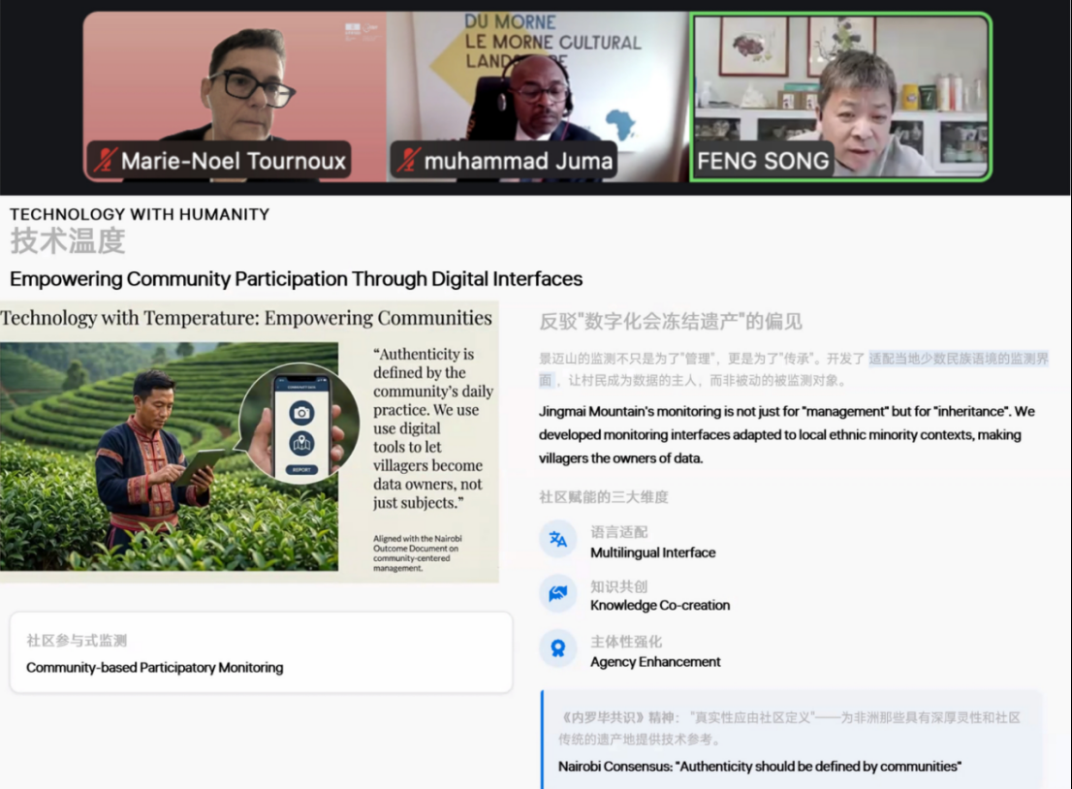The image size is (1072, 789).
Task: Click the Agency Enhancement person icon
Action: tap(557, 649)
